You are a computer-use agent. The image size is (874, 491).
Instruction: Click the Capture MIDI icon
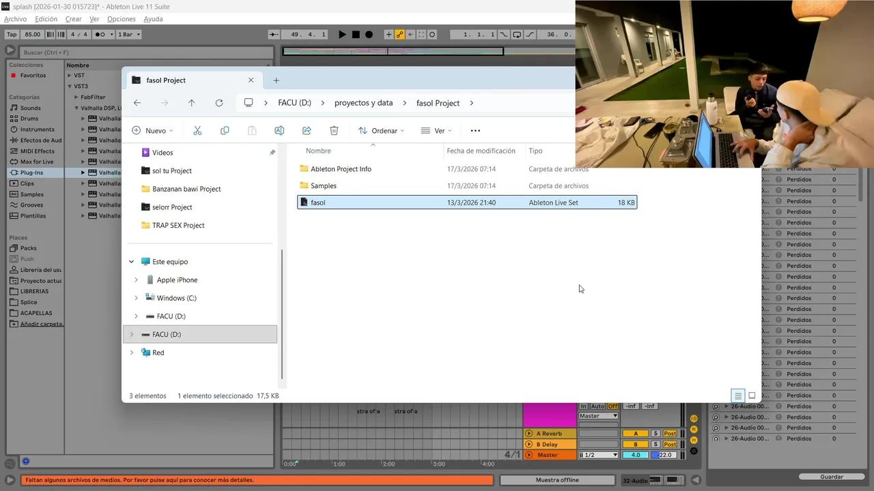tap(421, 34)
